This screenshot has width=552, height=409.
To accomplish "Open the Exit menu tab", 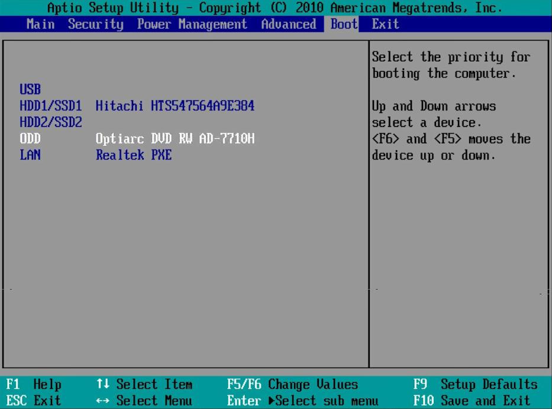I will (x=385, y=24).
